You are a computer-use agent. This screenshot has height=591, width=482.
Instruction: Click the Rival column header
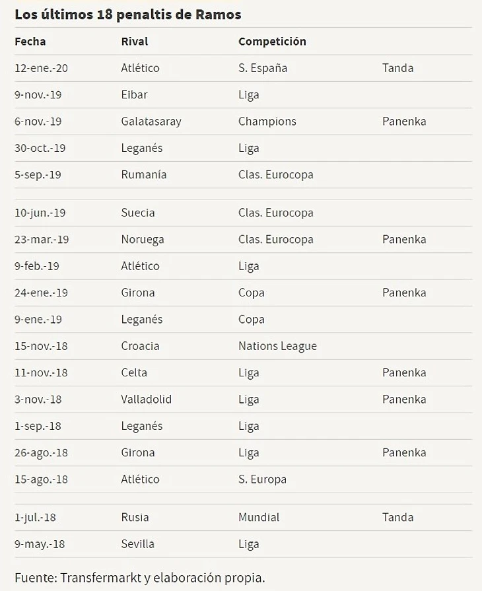[135, 41]
